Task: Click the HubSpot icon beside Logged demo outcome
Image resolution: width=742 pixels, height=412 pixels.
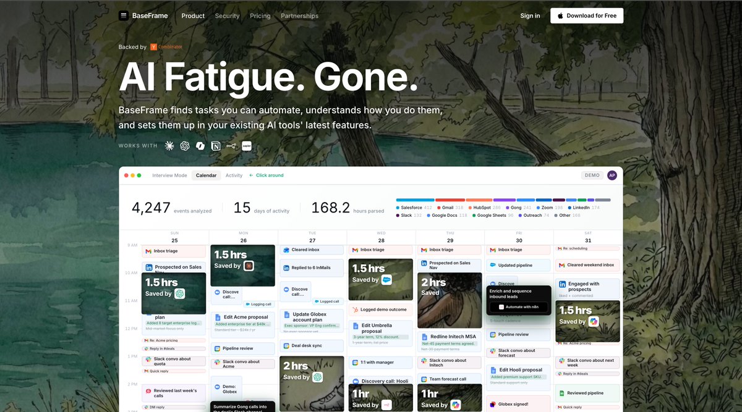Action: pyautogui.click(x=356, y=309)
